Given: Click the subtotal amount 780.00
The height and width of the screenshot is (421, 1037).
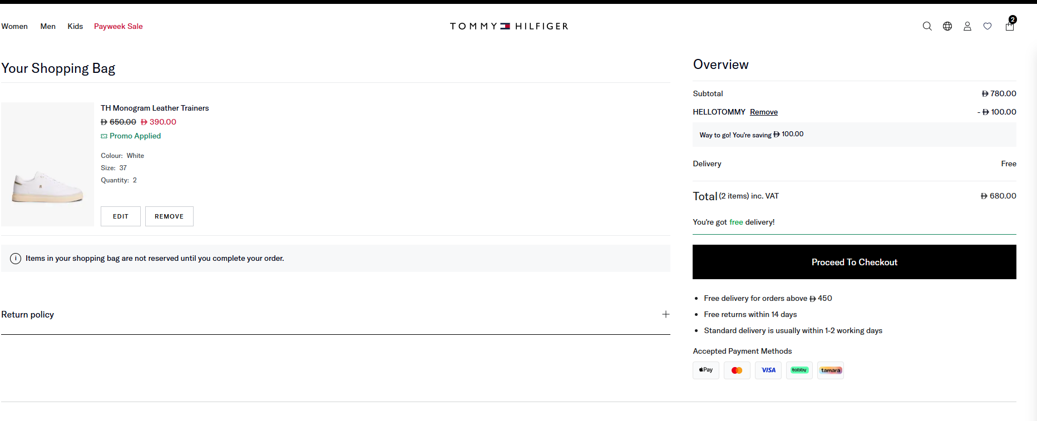Looking at the screenshot, I should (x=999, y=93).
